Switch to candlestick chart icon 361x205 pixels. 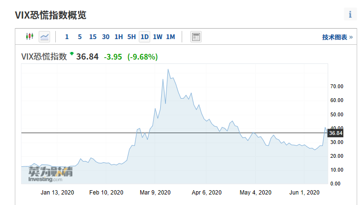[30, 36]
